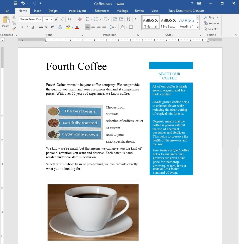Click the Replace button
This screenshot has width=239, height=244.
pos(211,23)
